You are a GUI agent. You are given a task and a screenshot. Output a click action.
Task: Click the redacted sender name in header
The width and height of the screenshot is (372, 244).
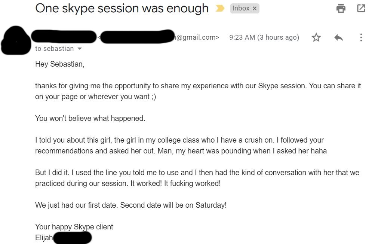(x=64, y=37)
